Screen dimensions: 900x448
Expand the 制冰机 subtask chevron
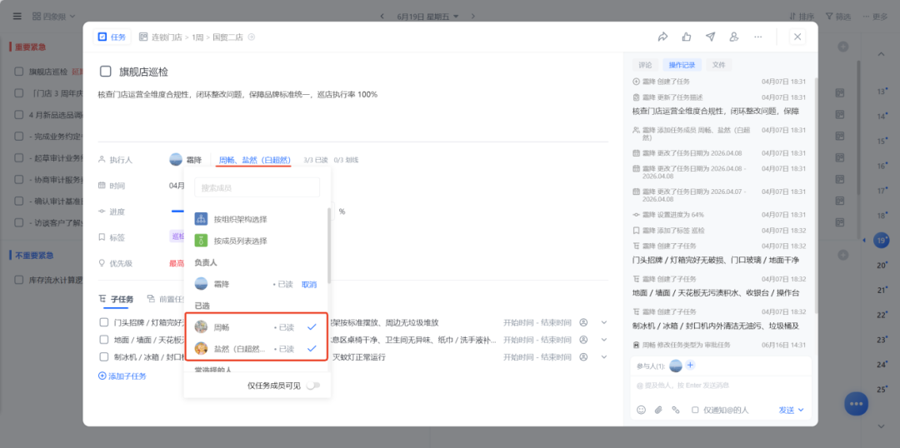click(604, 356)
